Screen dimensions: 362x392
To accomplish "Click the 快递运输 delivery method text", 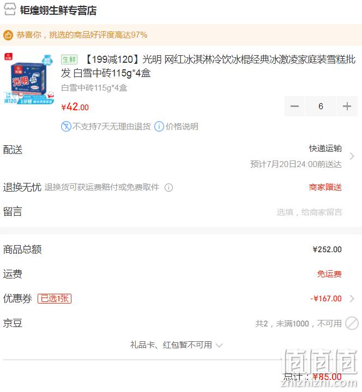I will [325, 149].
